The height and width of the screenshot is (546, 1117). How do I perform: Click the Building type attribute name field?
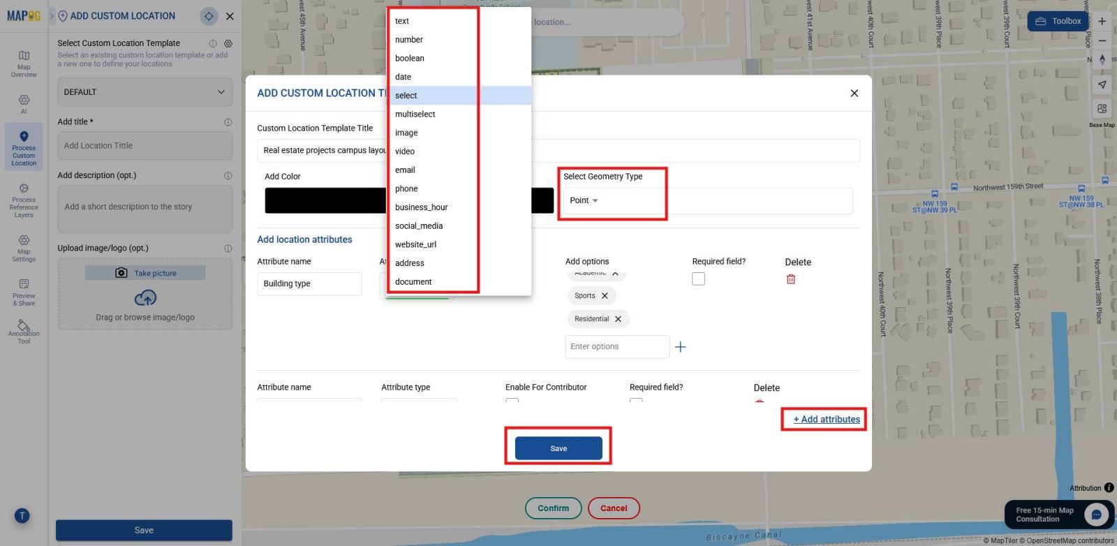pos(309,284)
